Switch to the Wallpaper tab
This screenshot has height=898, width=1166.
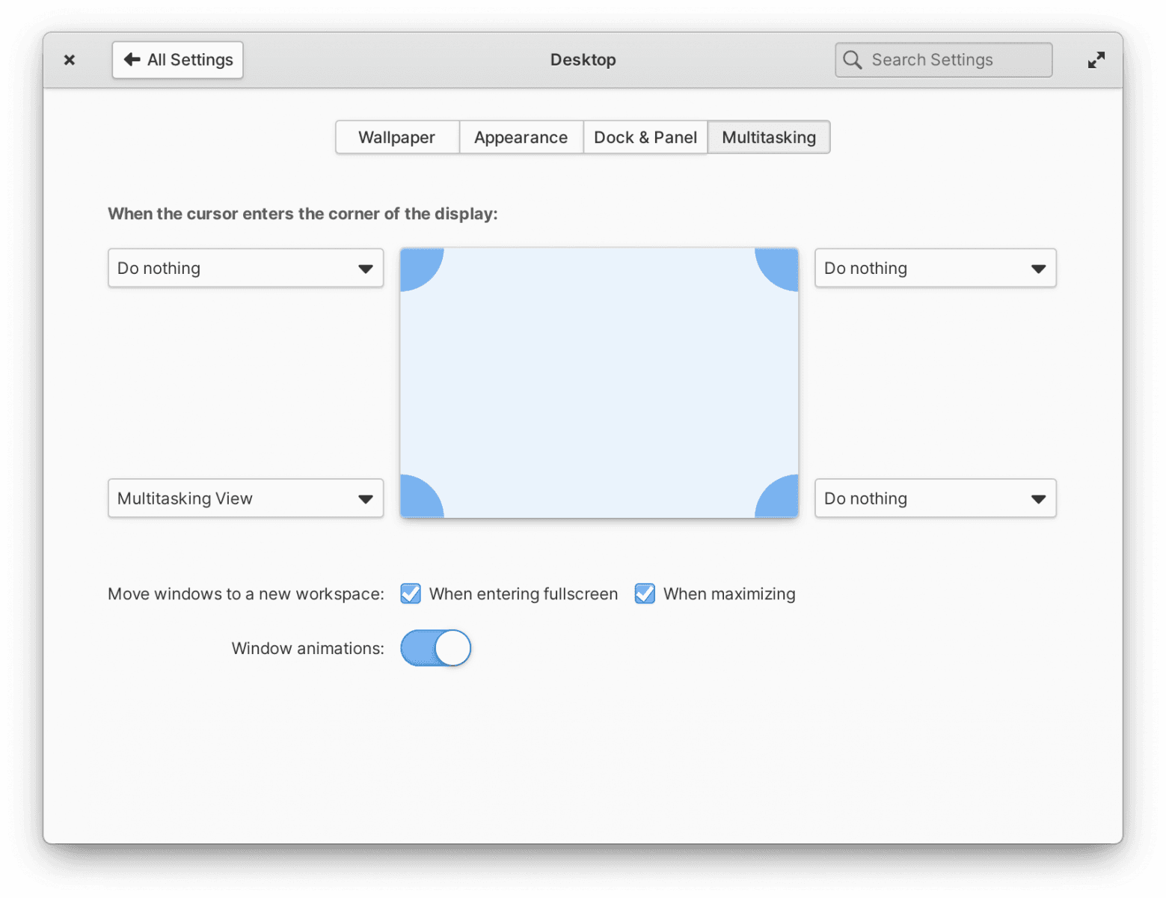(x=396, y=137)
